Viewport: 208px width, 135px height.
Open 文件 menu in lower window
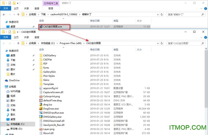click(6, 37)
